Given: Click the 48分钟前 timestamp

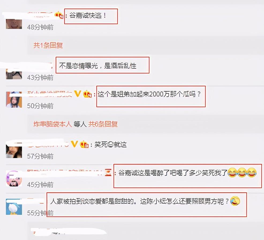Looking at the screenshot, I should pyautogui.click(x=40, y=27).
